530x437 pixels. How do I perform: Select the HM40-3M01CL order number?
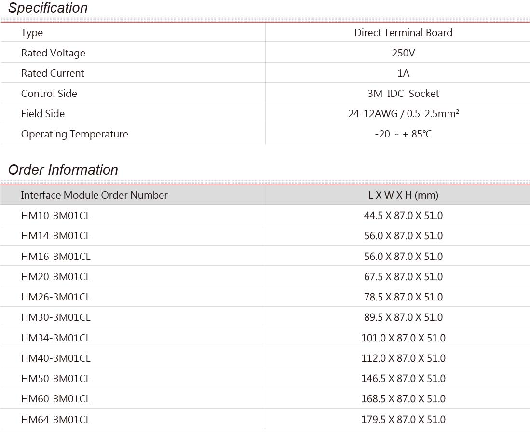pos(56,358)
